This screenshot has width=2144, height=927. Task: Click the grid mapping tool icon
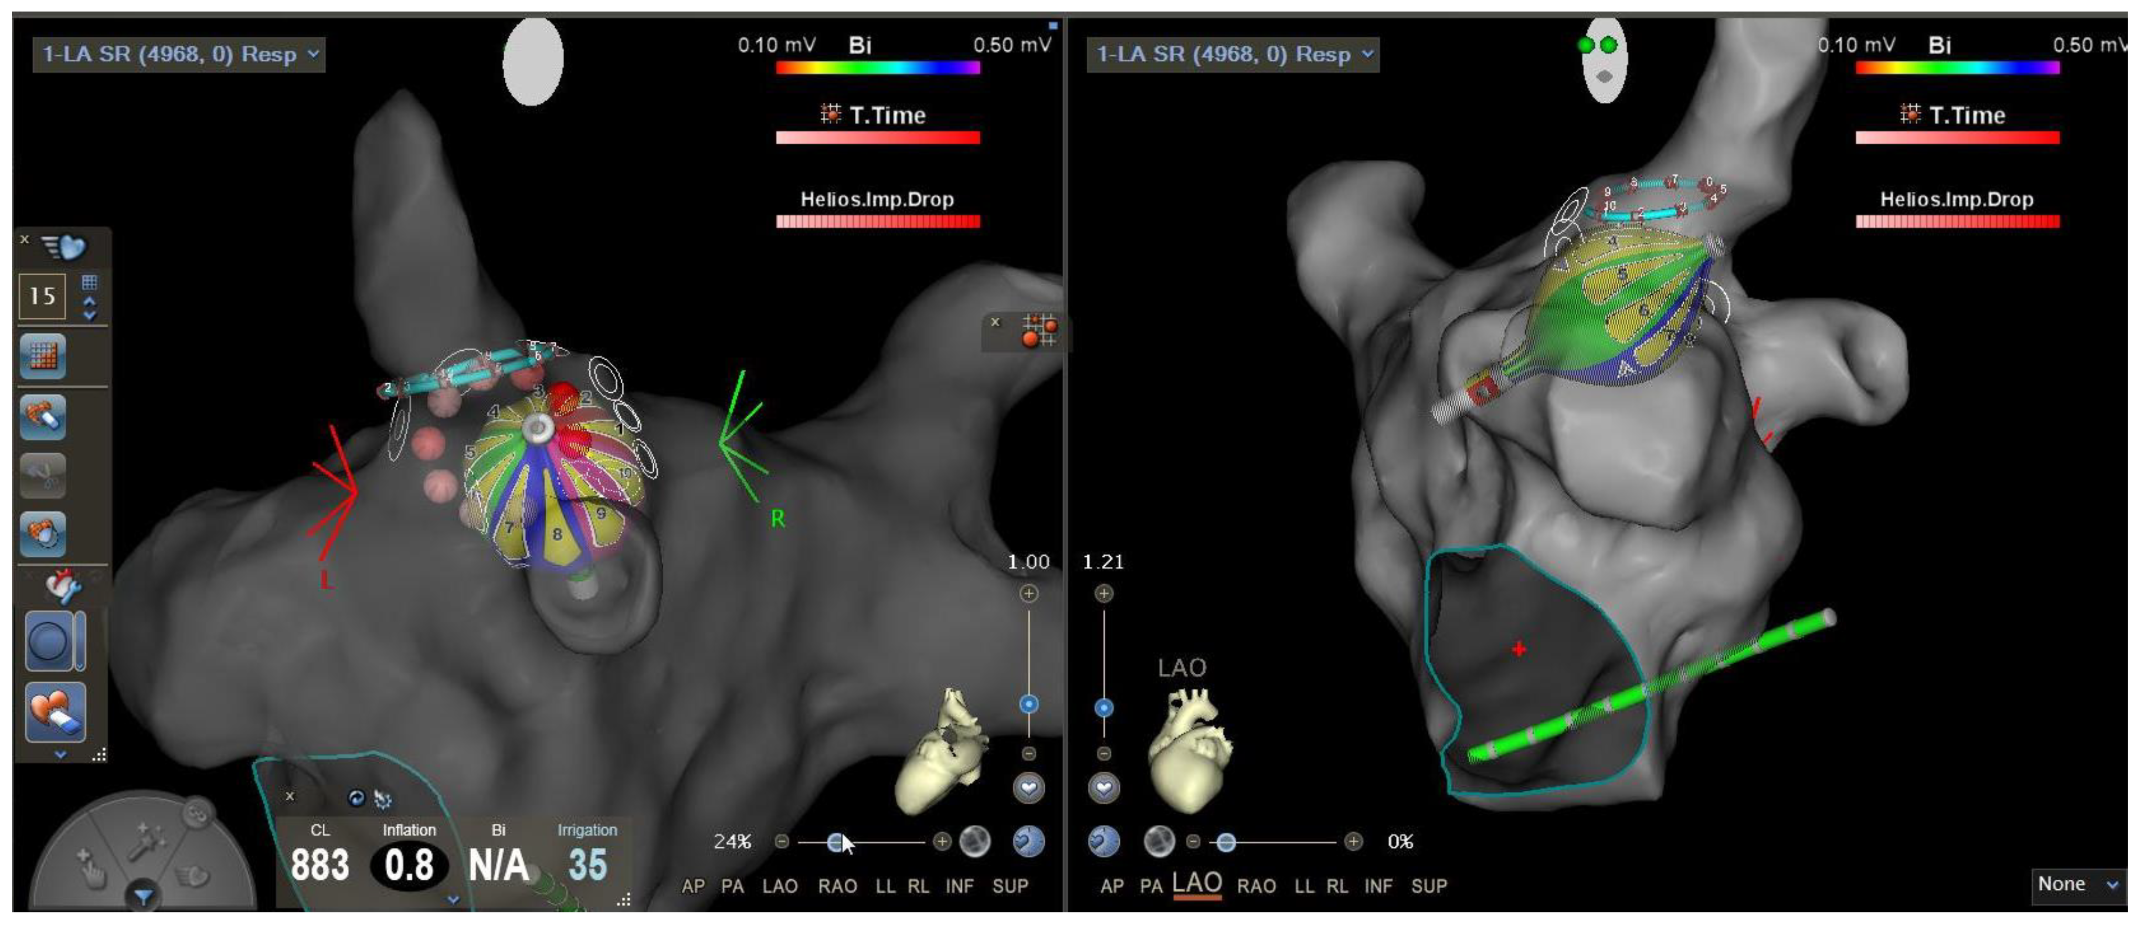[x=43, y=356]
